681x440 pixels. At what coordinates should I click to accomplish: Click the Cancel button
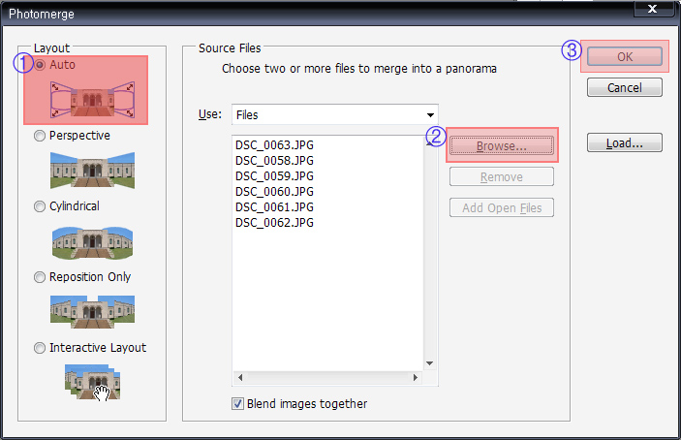(624, 87)
